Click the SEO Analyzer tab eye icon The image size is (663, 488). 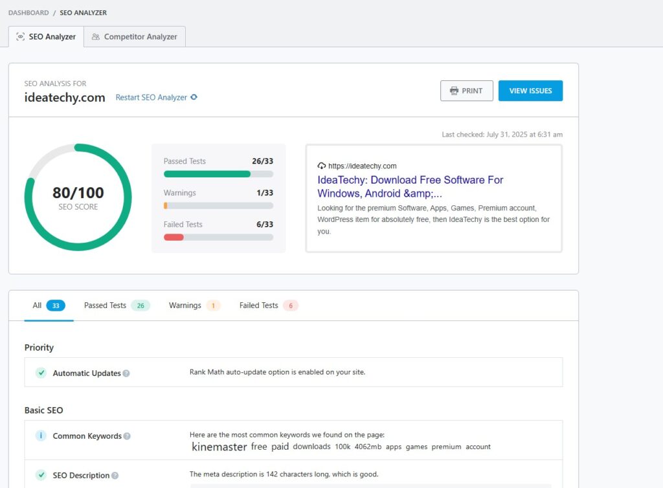[20, 37]
